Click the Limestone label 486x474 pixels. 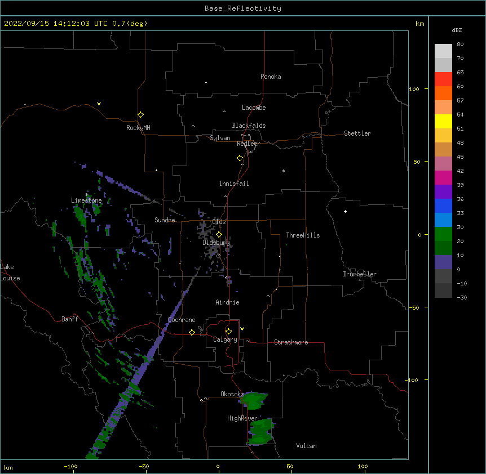[x=86, y=200]
